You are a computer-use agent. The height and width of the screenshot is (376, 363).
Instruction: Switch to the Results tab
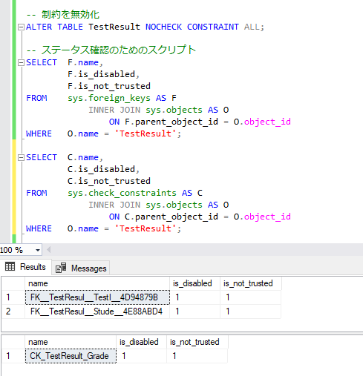tap(26, 267)
